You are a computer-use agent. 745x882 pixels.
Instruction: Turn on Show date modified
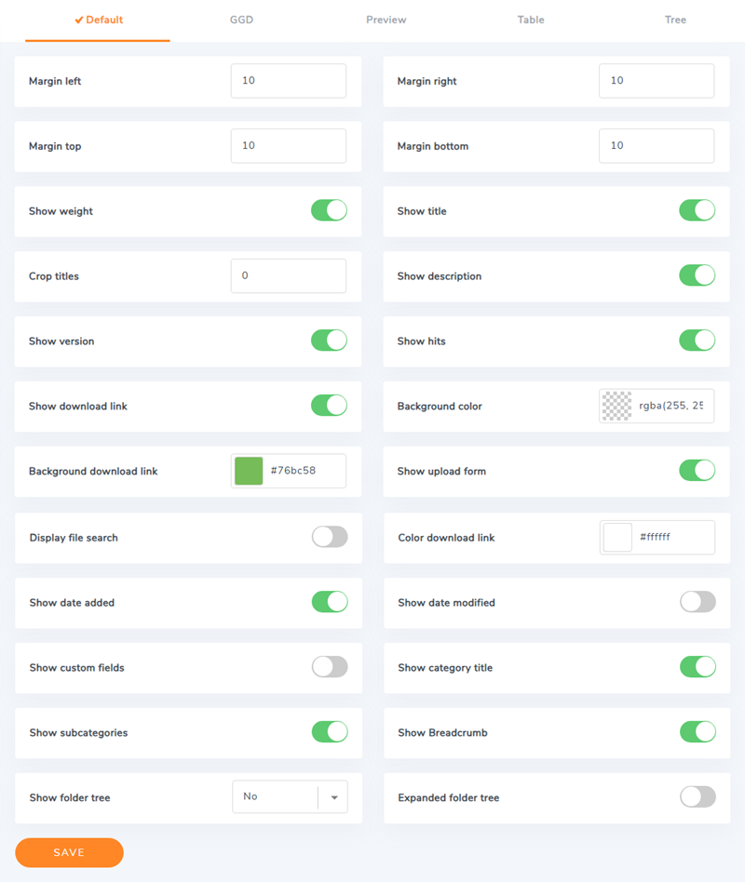698,602
